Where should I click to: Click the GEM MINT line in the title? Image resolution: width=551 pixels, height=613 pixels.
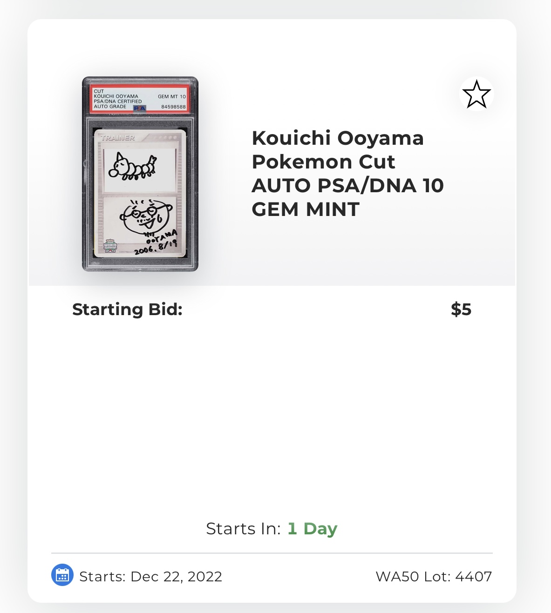click(x=306, y=209)
